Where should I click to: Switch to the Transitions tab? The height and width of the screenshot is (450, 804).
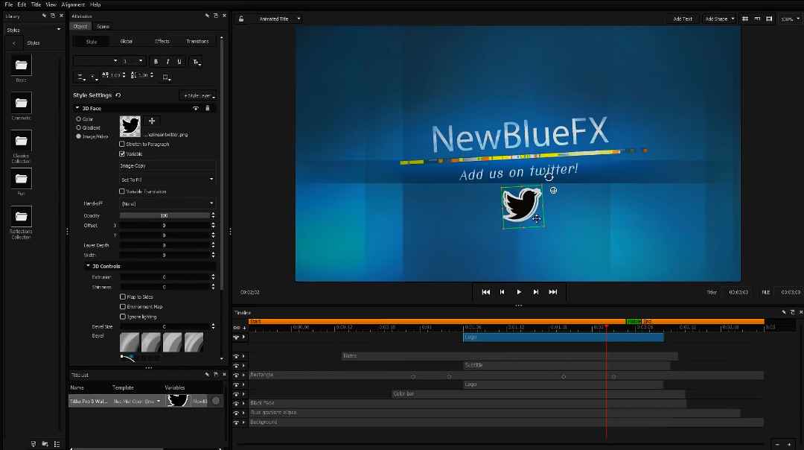(x=197, y=42)
